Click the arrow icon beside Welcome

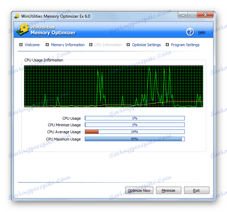pos(21,44)
